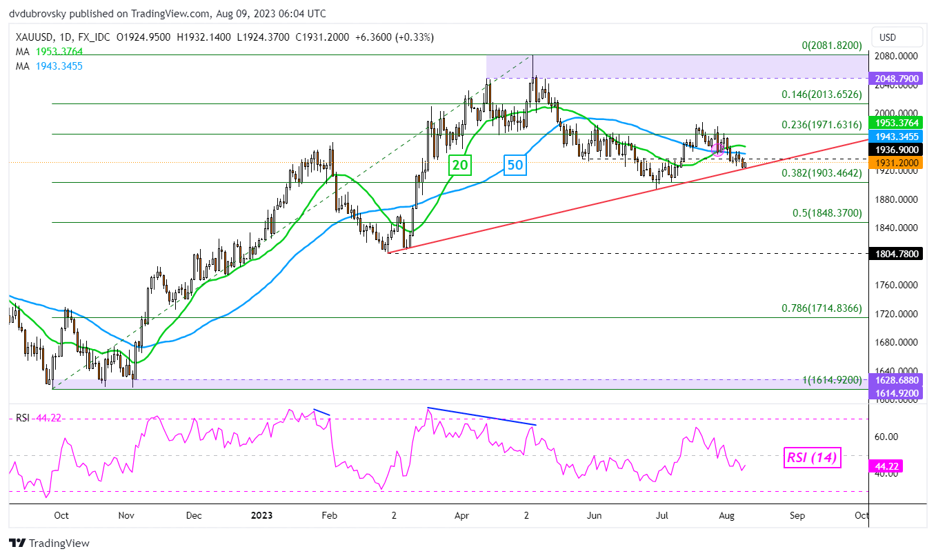Click the purple 1614.9200 price flag
936x558 pixels.
click(895, 393)
